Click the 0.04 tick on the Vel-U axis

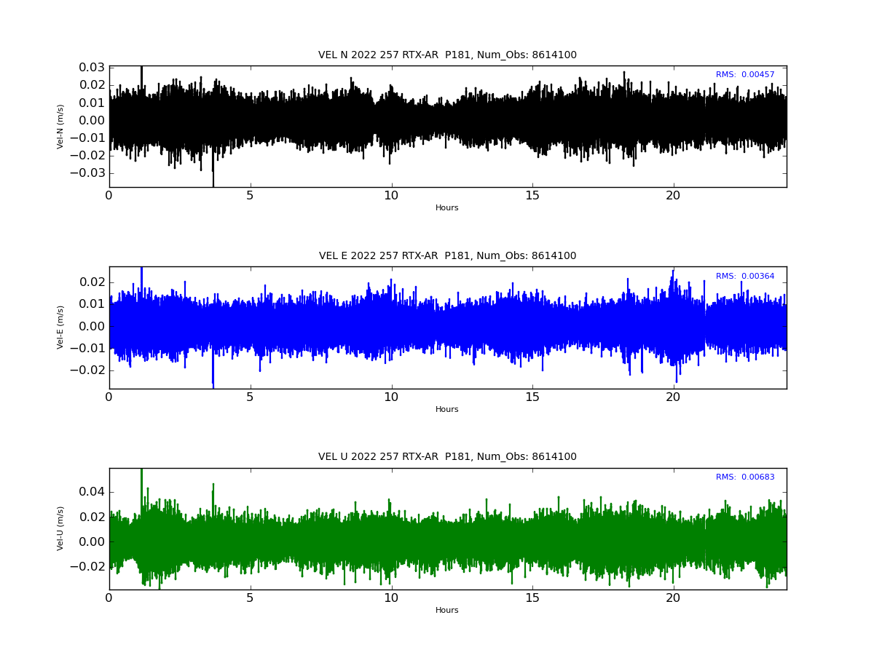[92, 492]
